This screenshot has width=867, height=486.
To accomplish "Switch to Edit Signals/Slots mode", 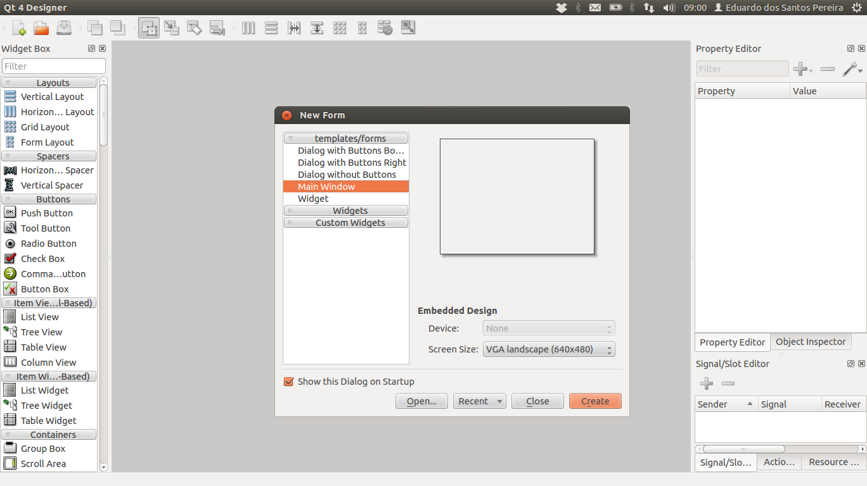I will tap(171, 27).
